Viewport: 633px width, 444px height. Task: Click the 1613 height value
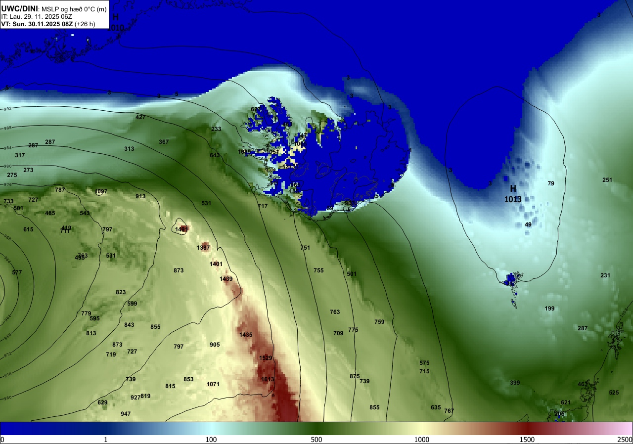coord(268,379)
